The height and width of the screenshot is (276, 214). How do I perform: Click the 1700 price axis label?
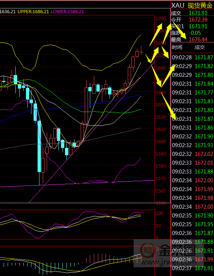(x=161, y=18)
